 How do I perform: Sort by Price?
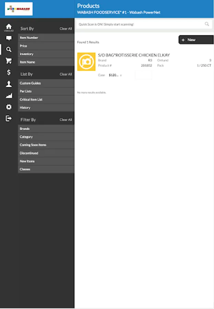point(46,46)
